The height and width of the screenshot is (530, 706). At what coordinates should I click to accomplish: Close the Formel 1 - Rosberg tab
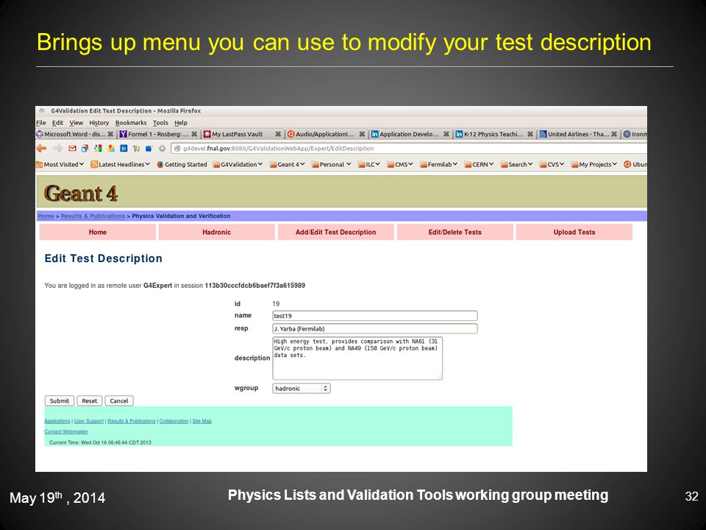(x=194, y=134)
